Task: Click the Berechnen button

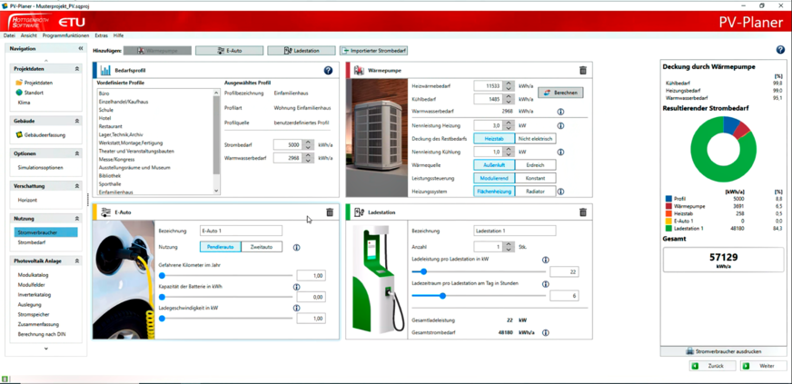Action: click(560, 93)
